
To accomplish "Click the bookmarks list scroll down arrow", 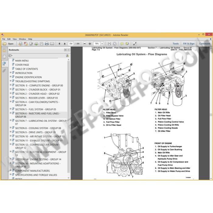I will click(68, 178).
